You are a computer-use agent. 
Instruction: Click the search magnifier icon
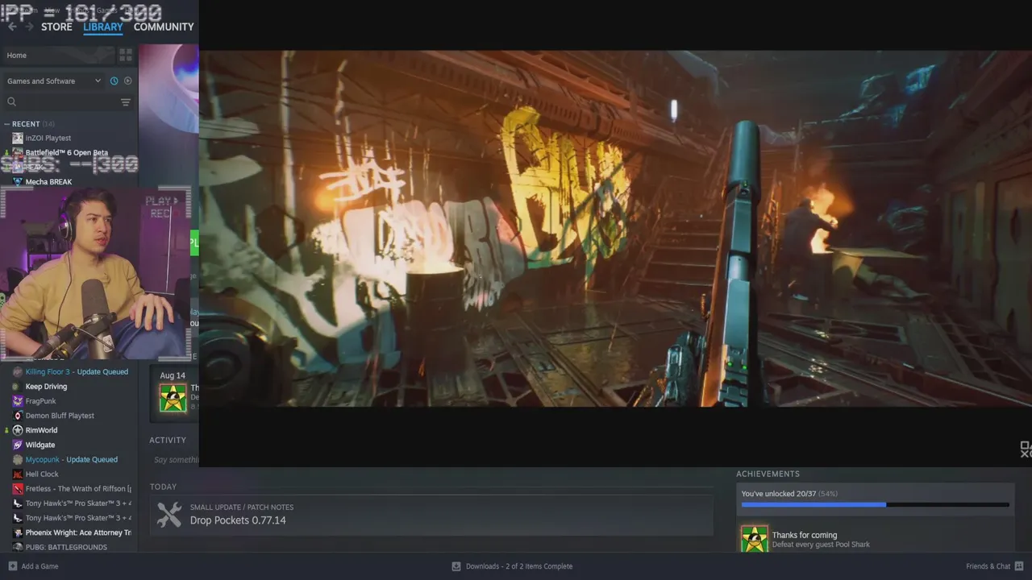pyautogui.click(x=11, y=101)
